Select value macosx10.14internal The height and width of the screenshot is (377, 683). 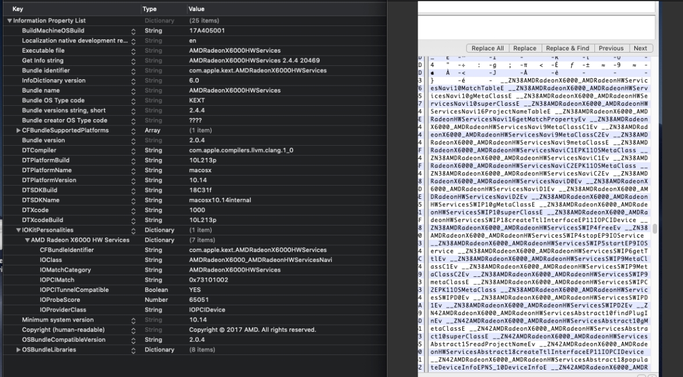click(x=220, y=201)
